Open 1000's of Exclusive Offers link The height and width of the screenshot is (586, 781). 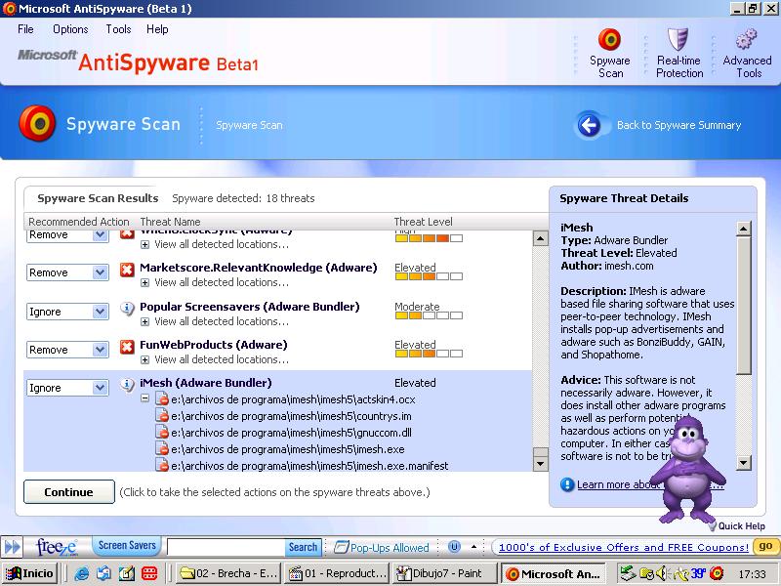(624, 547)
